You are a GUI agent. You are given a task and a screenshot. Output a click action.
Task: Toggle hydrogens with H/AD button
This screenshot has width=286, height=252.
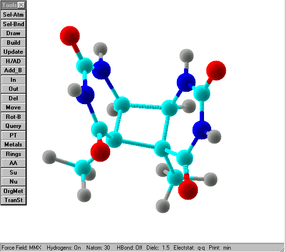pyautogui.click(x=13, y=61)
